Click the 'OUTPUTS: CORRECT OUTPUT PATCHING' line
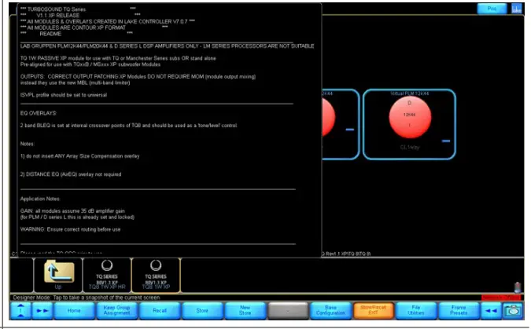 pos(138,77)
